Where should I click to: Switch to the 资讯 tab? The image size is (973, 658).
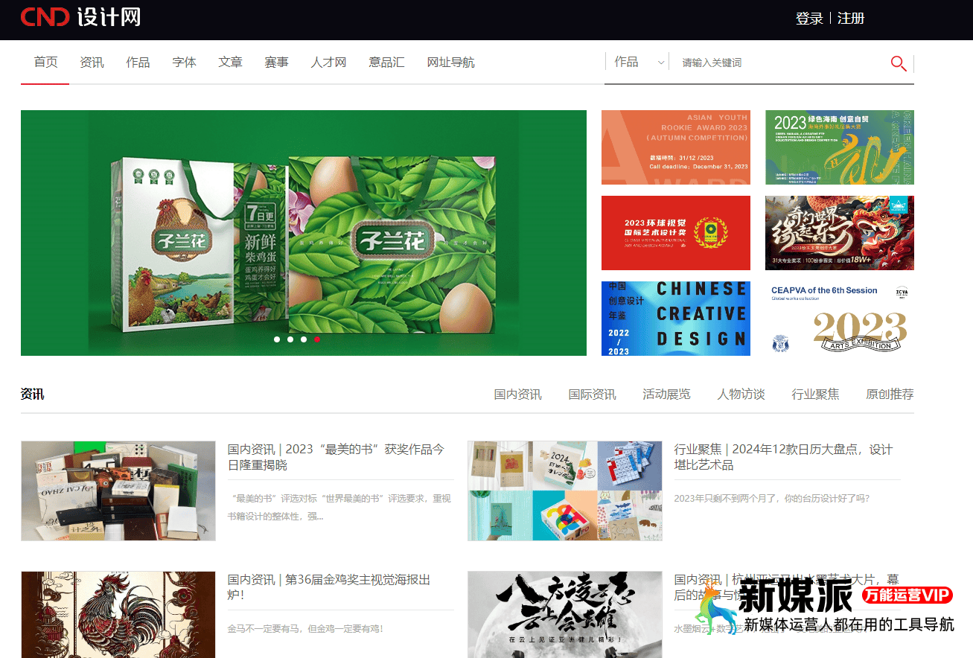point(92,62)
